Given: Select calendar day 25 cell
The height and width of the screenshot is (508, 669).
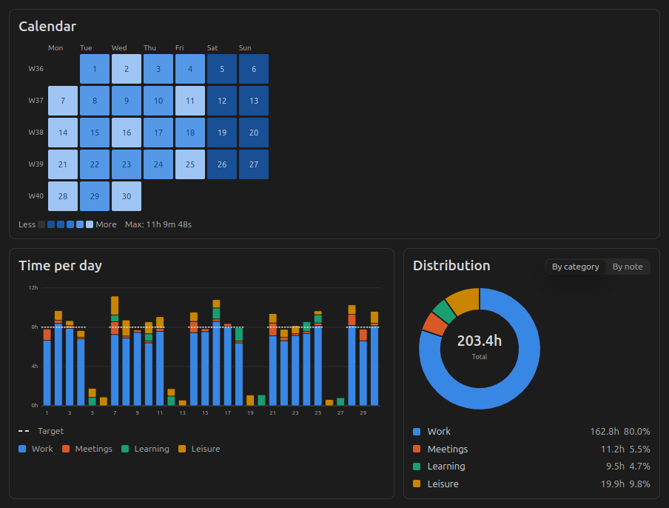Looking at the screenshot, I should (190, 164).
